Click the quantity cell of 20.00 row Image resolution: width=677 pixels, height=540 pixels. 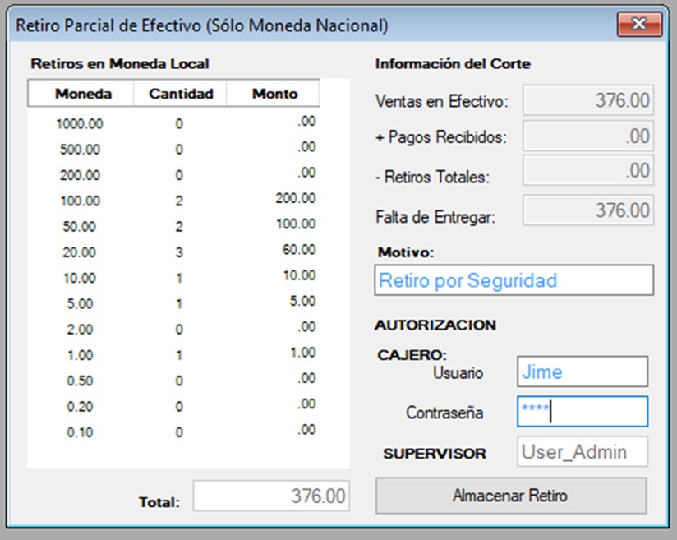179,252
